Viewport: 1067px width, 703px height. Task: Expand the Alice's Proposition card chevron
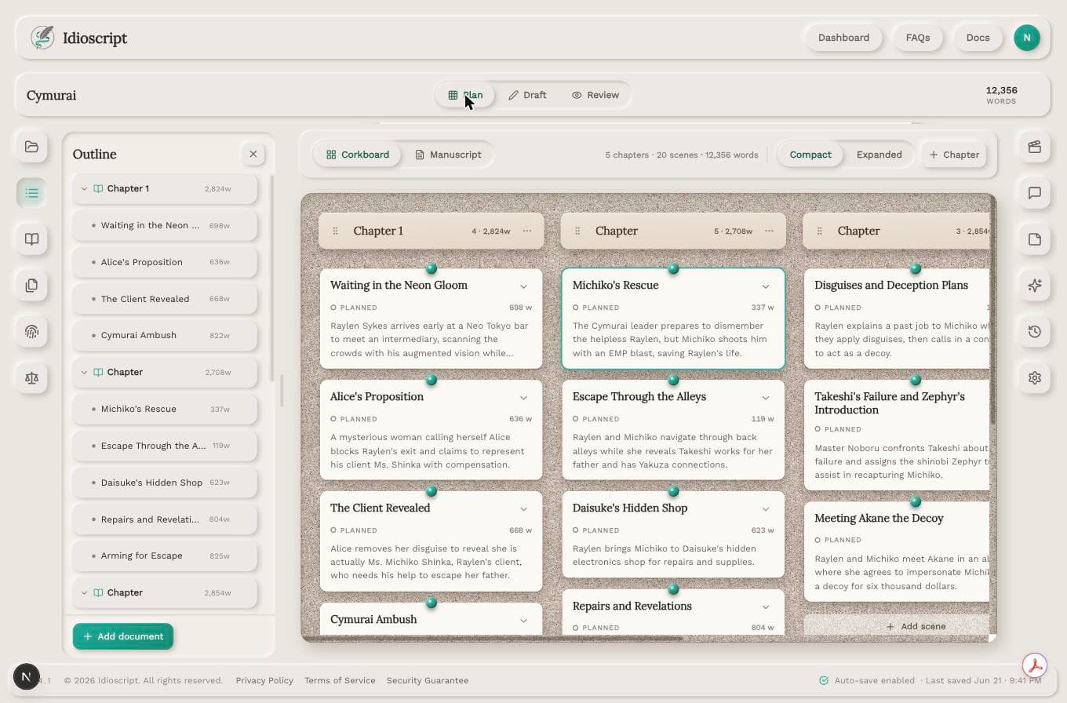523,398
